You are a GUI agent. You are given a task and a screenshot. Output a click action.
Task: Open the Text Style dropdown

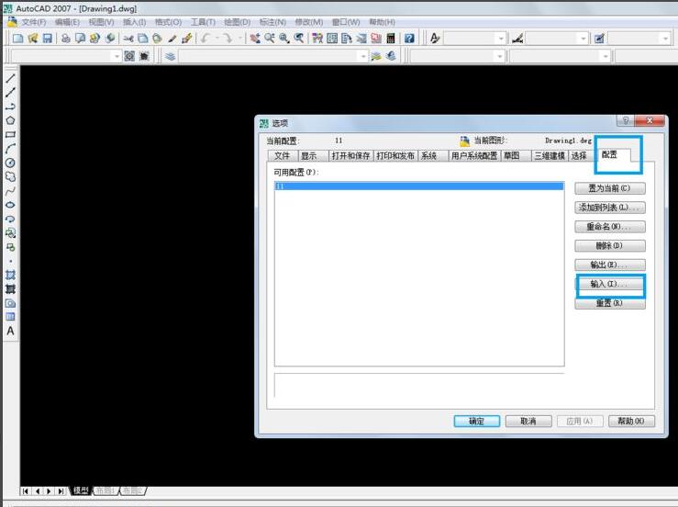tap(501, 39)
